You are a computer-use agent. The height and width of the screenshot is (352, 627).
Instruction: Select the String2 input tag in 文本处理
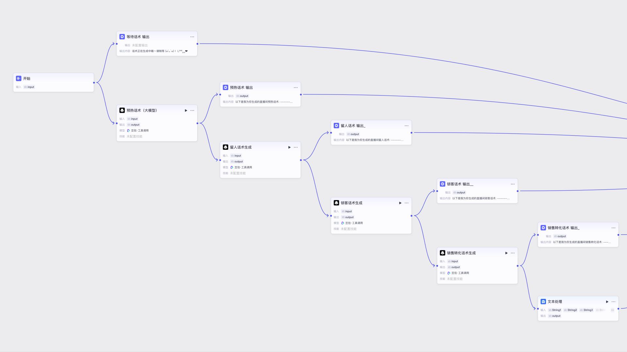(570, 310)
